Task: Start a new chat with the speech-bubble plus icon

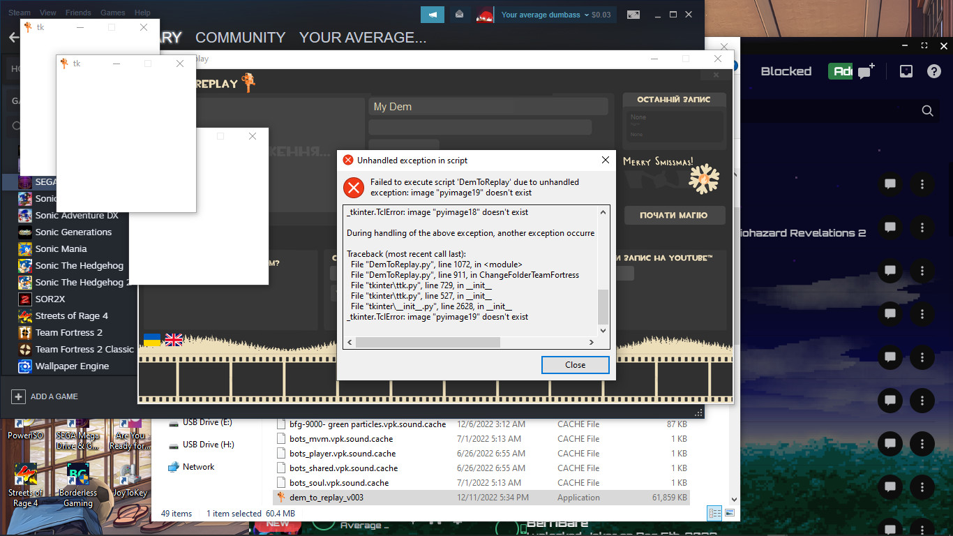Action: click(865, 70)
